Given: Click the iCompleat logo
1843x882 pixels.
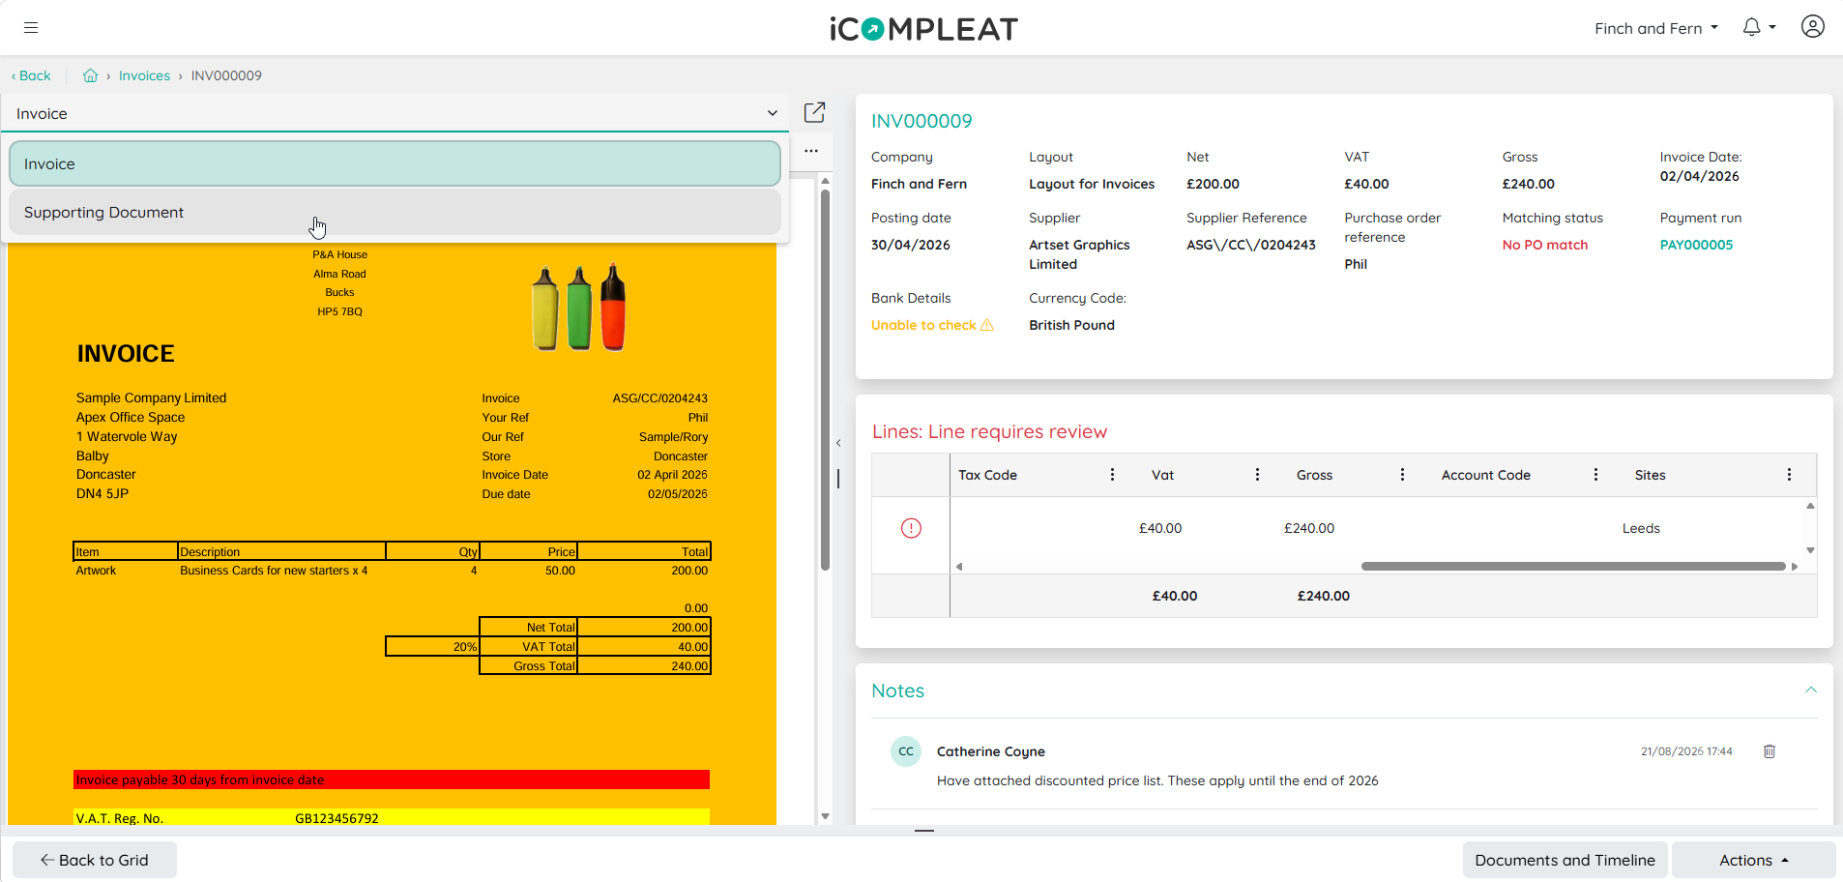Looking at the screenshot, I should point(923,29).
